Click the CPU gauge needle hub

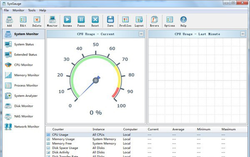coord(96,80)
